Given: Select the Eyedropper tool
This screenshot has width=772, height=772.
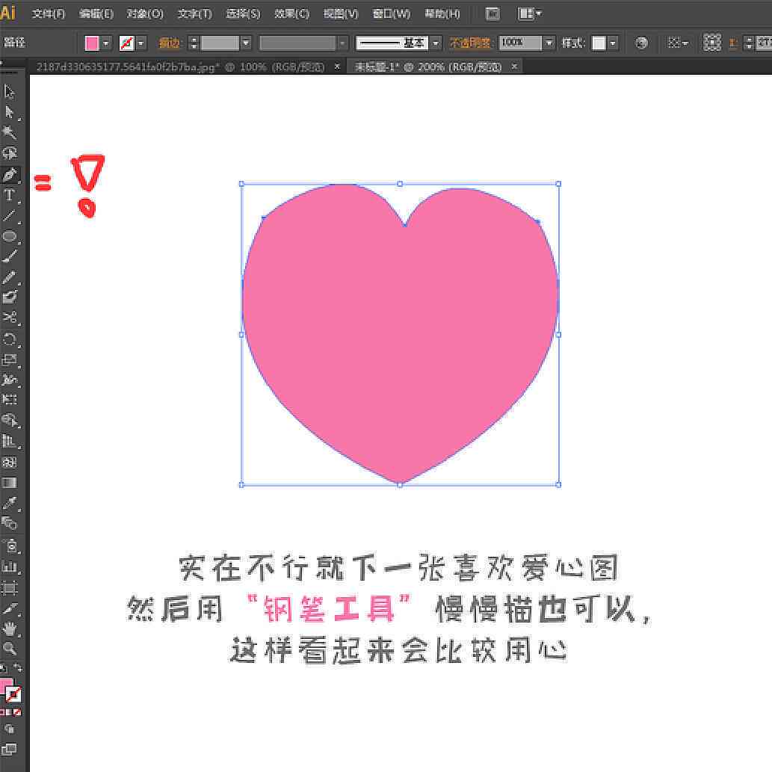Looking at the screenshot, I should click(10, 503).
